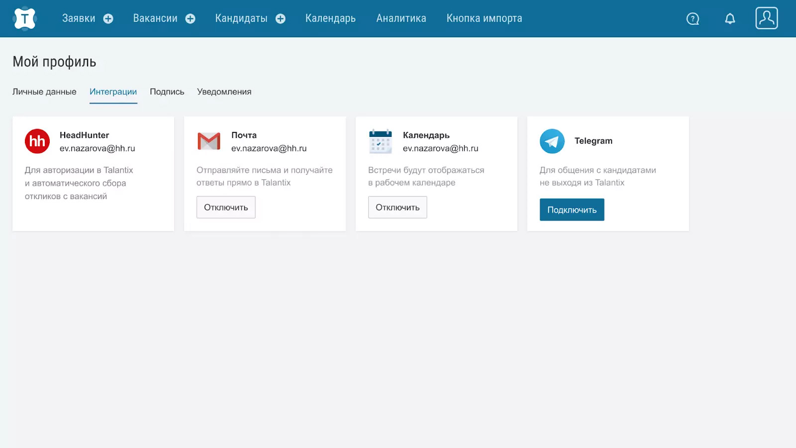The image size is (796, 448).
Task: Switch to Подпись tab
Action: pos(167,92)
